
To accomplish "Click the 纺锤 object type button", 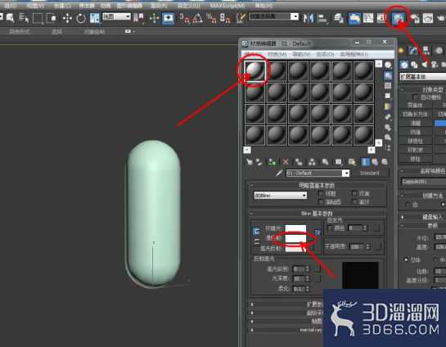I will pyautogui.click(x=415, y=133).
